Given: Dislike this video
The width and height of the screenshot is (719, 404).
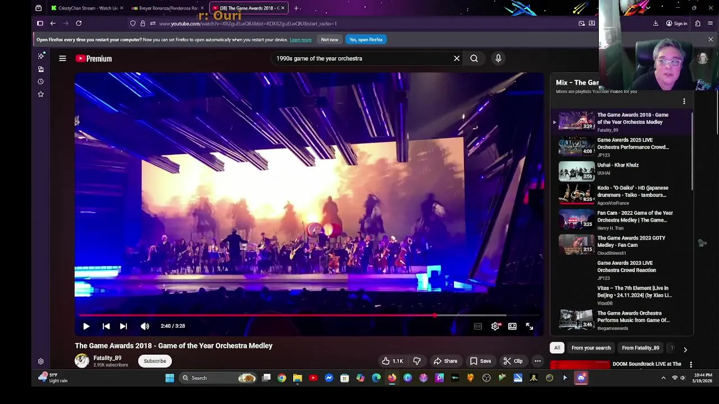Looking at the screenshot, I should [x=417, y=361].
